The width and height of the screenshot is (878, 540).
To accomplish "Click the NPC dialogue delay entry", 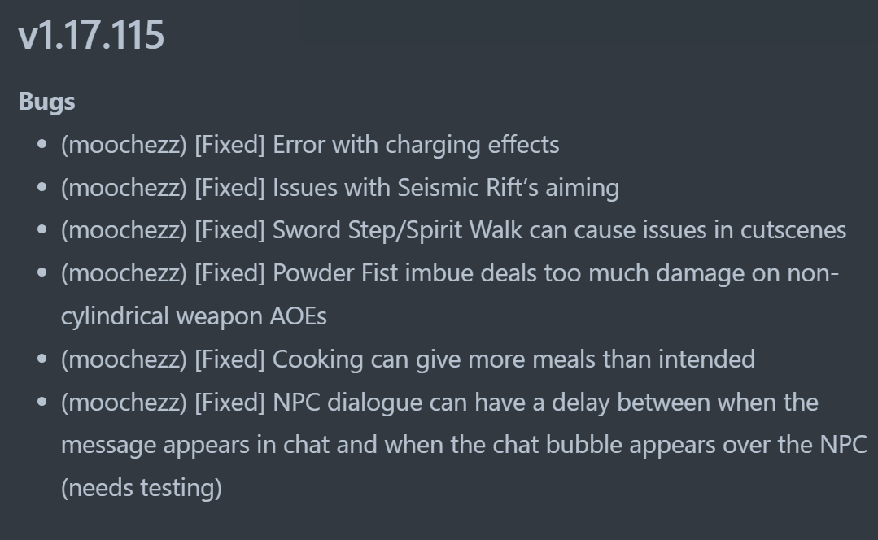I will point(545,402).
